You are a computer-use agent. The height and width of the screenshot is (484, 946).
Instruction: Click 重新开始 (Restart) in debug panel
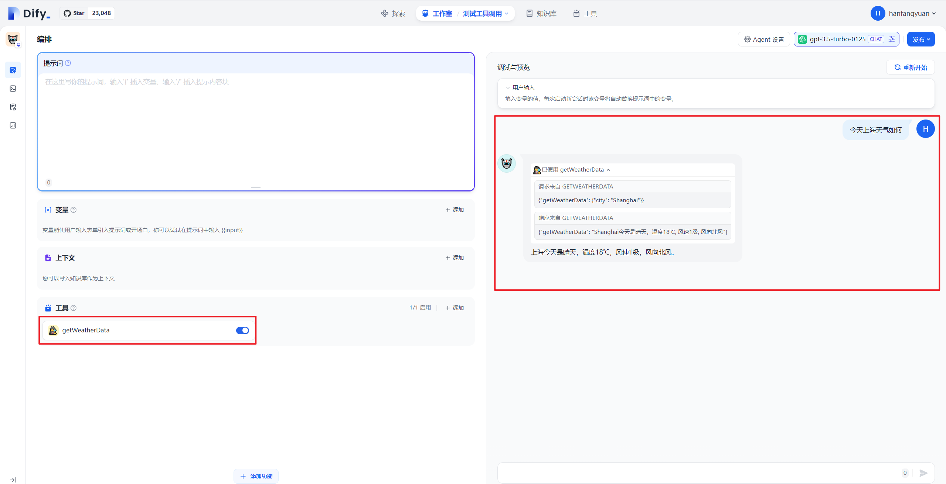[x=911, y=68]
